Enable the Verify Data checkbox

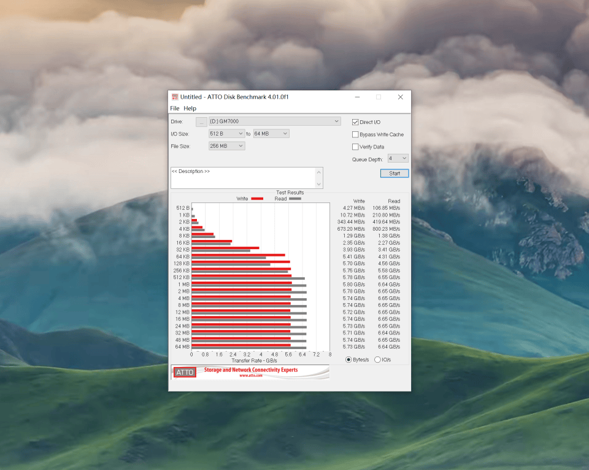pyautogui.click(x=355, y=147)
